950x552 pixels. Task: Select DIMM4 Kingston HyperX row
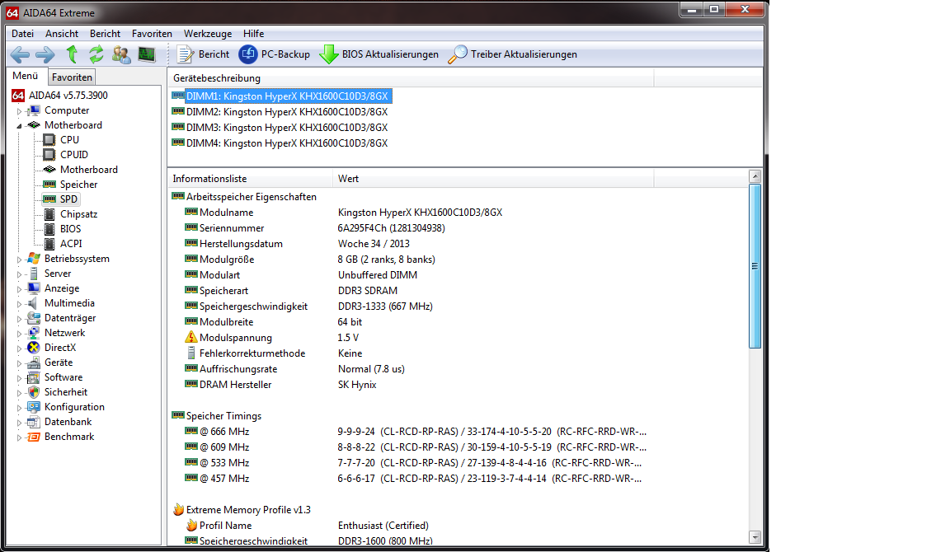(x=280, y=143)
